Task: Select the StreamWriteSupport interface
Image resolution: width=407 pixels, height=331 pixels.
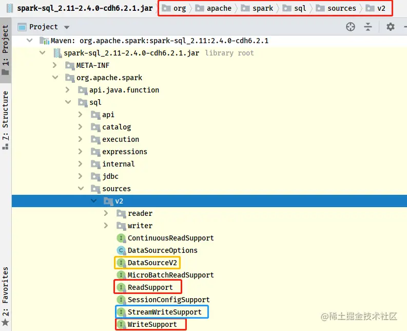Action: 165,312
